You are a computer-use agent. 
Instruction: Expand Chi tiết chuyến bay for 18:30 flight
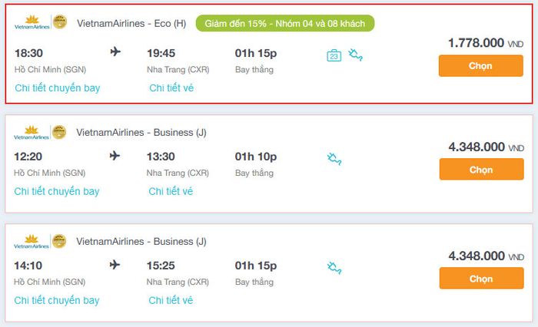pyautogui.click(x=57, y=88)
